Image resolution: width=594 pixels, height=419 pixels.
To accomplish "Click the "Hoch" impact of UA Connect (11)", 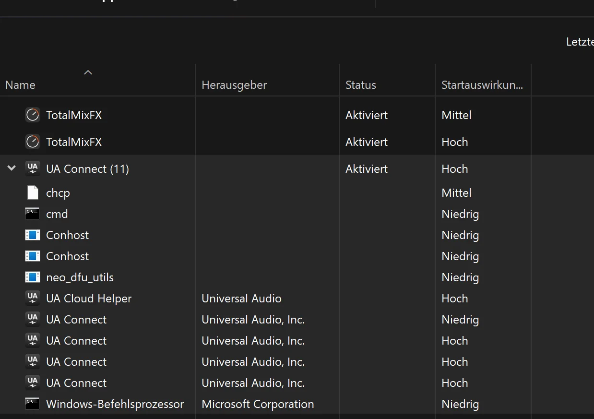I will coord(454,169).
